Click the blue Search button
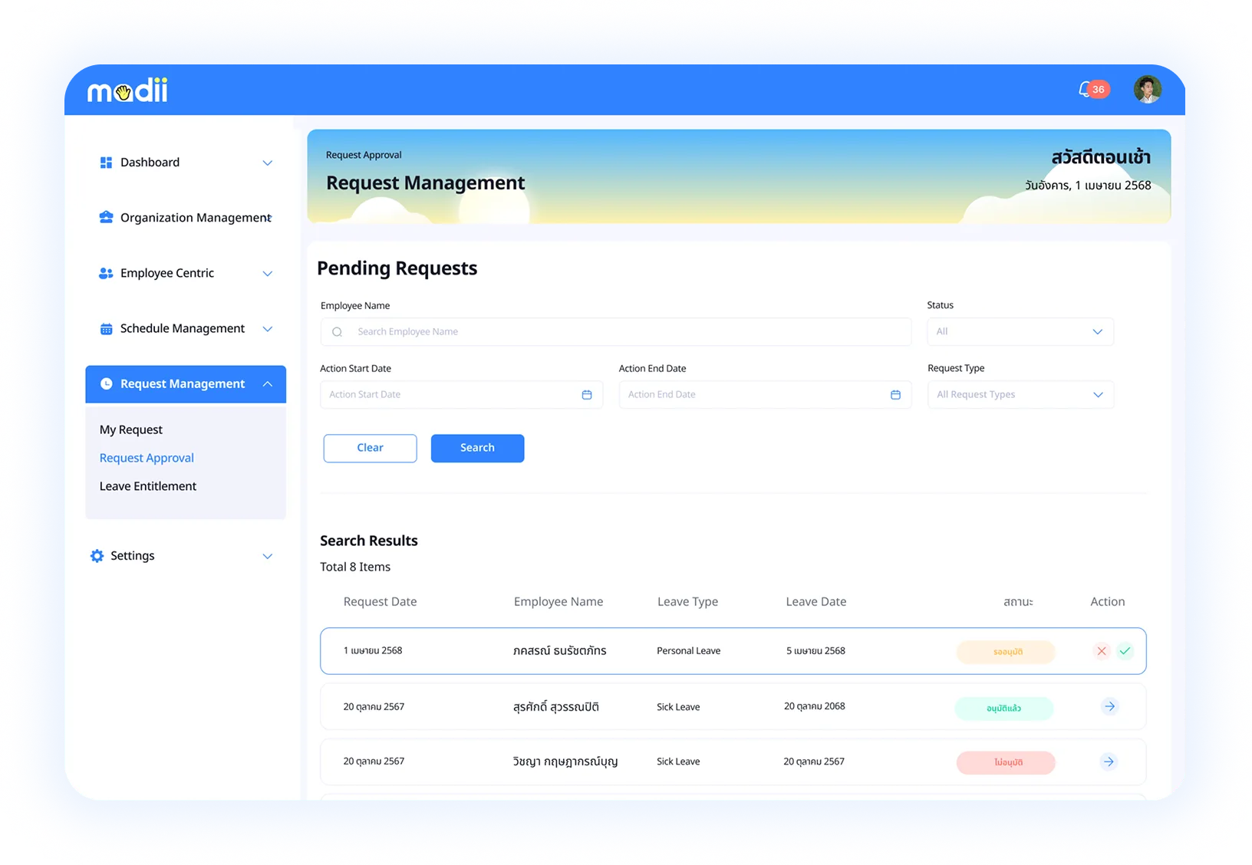 [477, 449]
